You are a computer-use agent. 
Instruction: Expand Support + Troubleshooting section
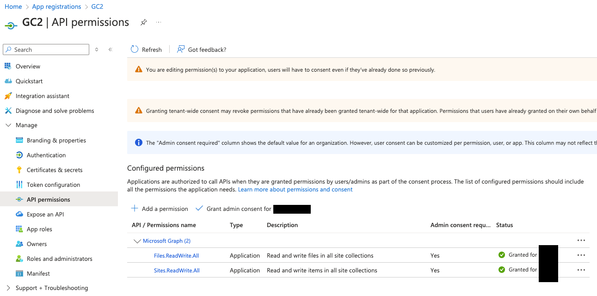(8, 288)
